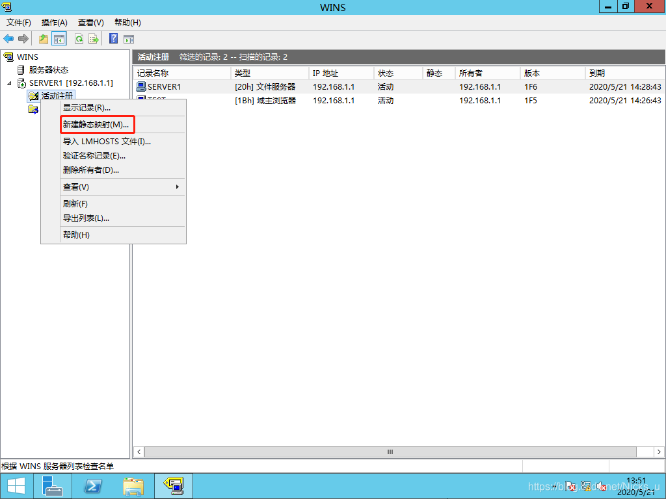
Task: Click the horizontal scrollbar right arrow
Action: [x=659, y=452]
